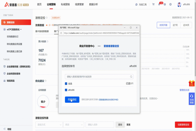
Task: Open 企业潜客挖掘 sidebar item
Action: pos(19,66)
